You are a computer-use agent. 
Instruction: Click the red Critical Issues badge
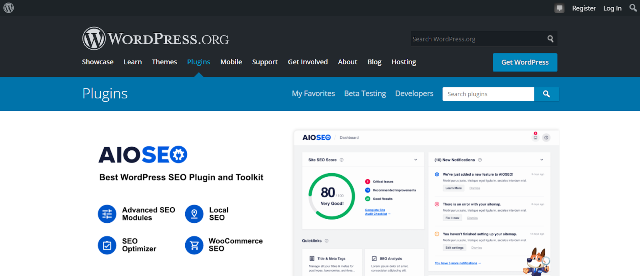[x=368, y=182]
